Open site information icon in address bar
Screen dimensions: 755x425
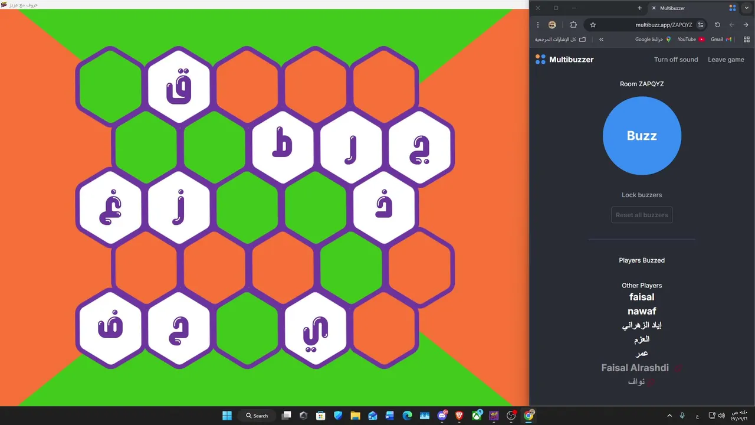coord(701,25)
